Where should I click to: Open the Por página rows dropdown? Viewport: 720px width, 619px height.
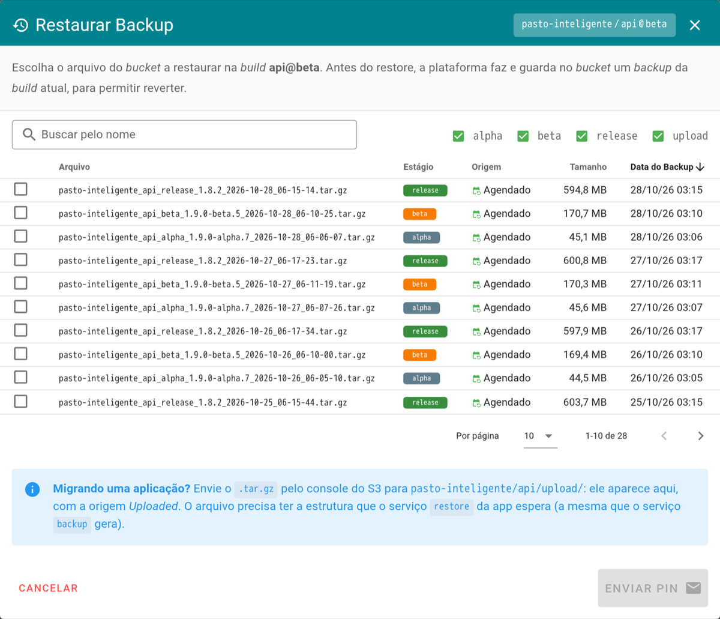click(x=540, y=436)
